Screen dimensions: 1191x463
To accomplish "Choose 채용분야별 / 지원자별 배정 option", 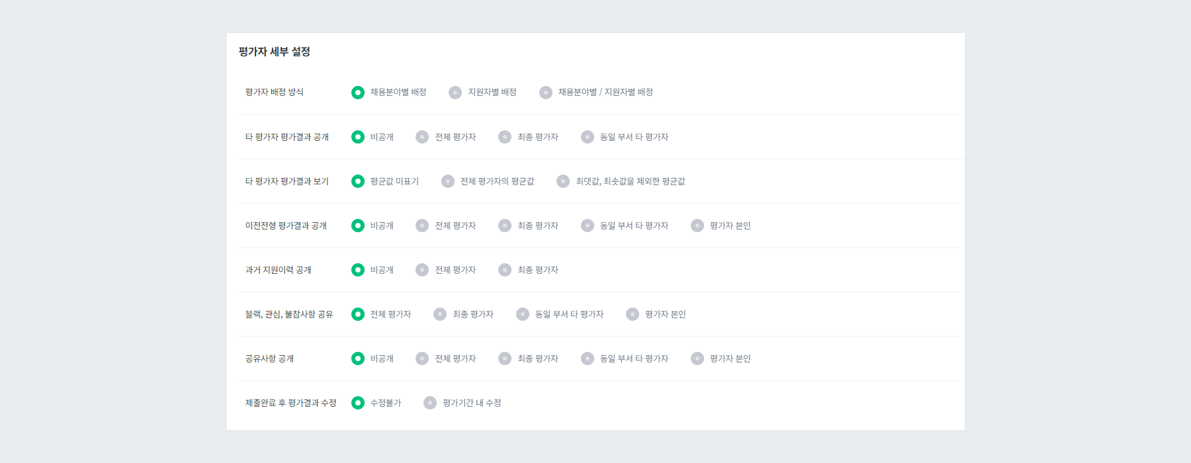I will tap(546, 93).
